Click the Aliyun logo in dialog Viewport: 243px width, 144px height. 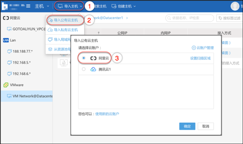coord(93,58)
